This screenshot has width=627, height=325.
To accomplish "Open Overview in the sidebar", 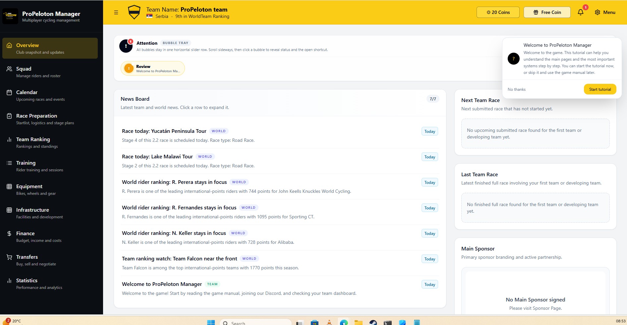I will (50, 48).
